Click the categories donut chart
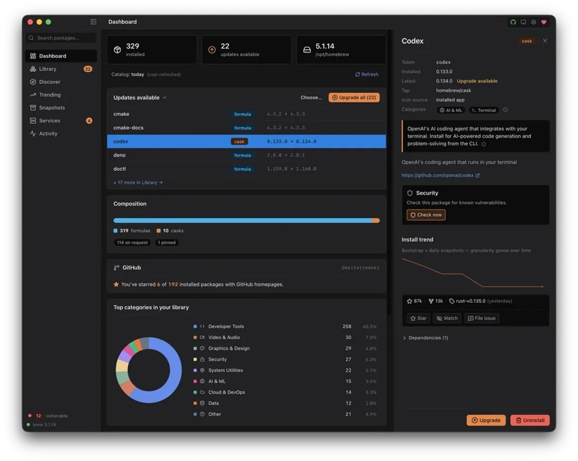 [149, 370]
